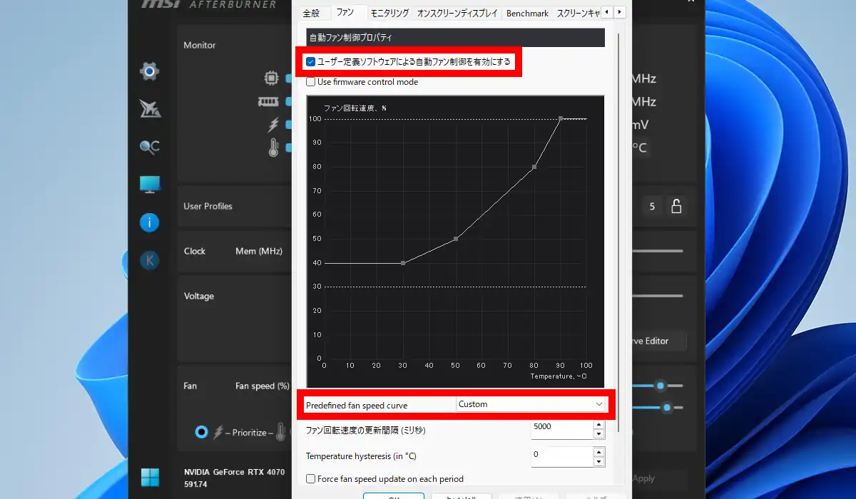This screenshot has width=856, height=499.
Task: Enable Use firmware control mode checkbox
Action: 311,82
